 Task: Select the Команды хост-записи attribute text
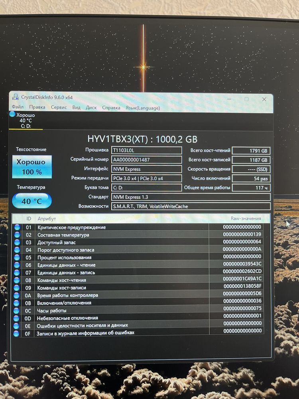(x=61, y=288)
